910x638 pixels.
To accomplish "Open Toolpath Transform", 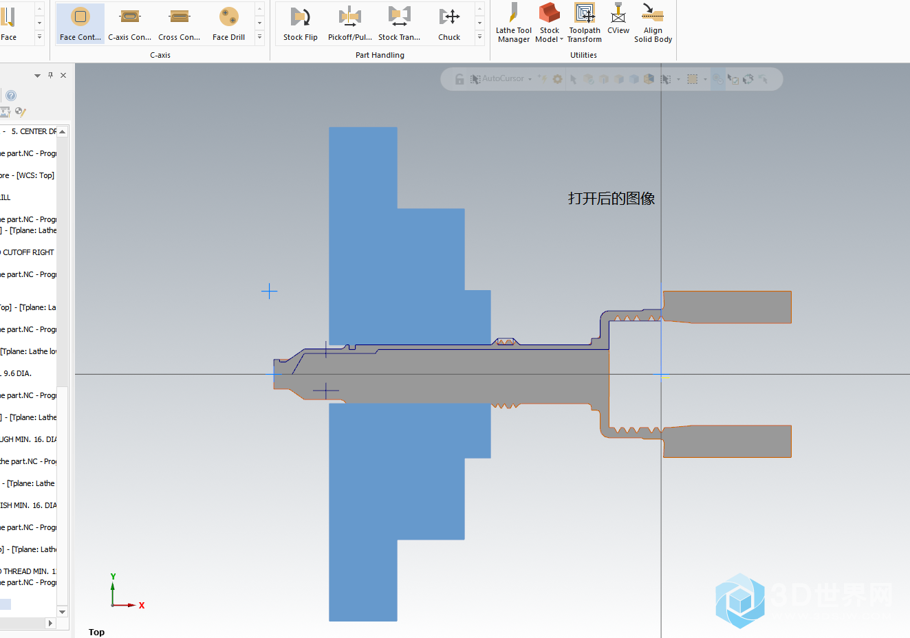I will (x=585, y=23).
